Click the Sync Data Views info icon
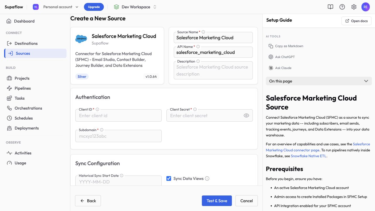 [x=207, y=178]
